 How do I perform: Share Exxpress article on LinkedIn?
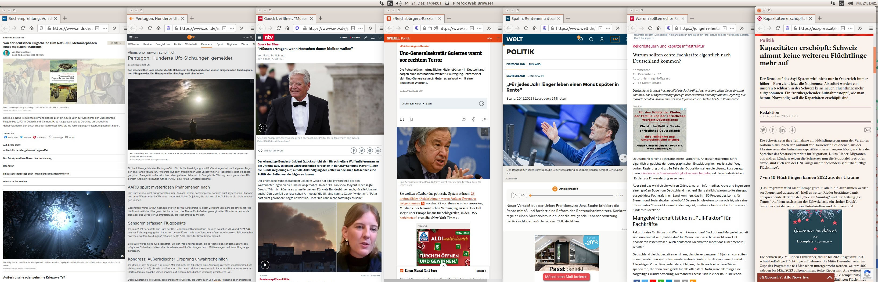point(782,130)
